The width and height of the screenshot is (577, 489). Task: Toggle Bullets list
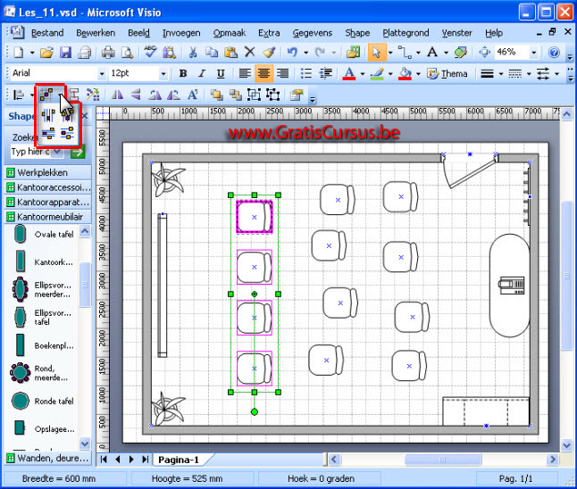coord(306,73)
